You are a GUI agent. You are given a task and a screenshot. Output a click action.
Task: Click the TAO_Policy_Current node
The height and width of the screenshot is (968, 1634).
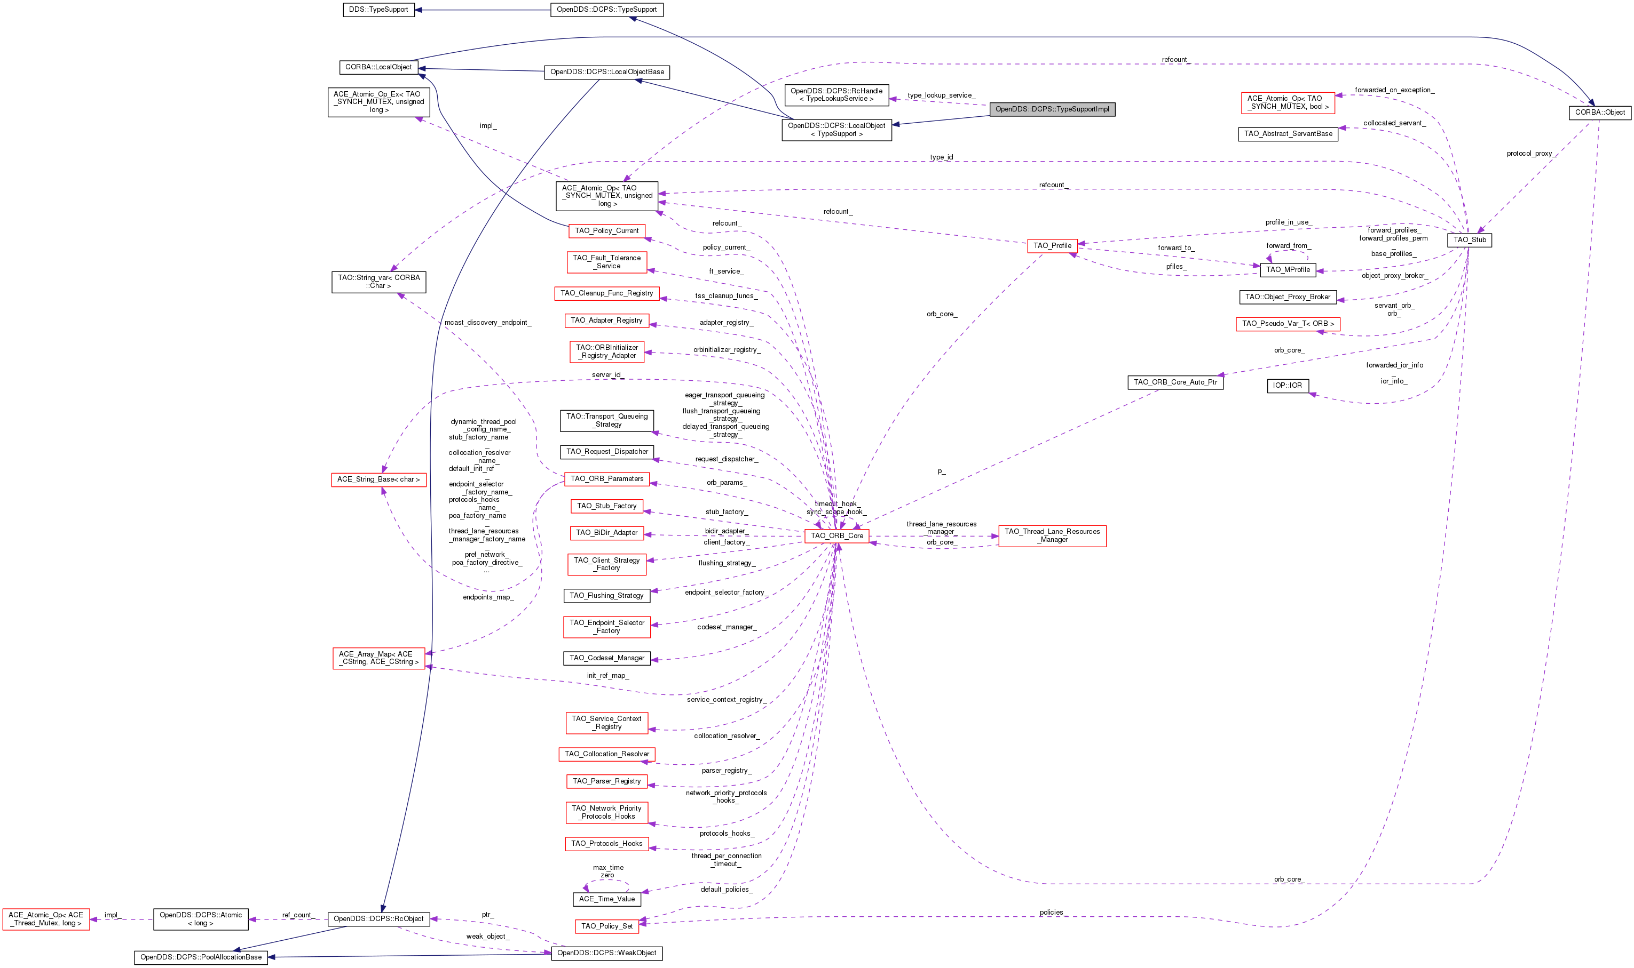pos(606,231)
